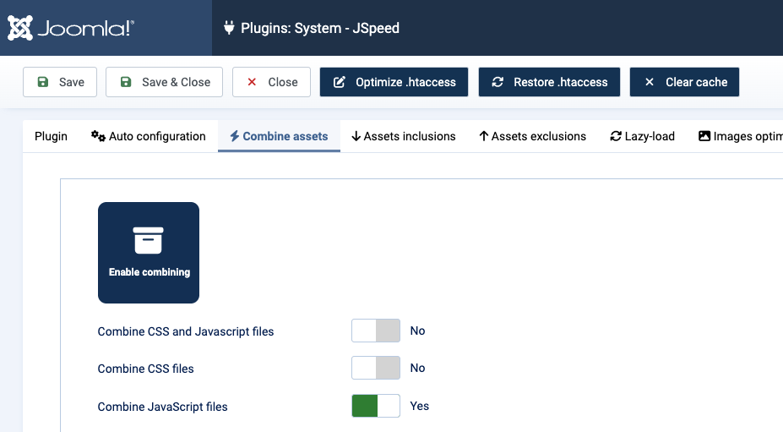Disable the Combine JavaScript files switch
Viewport: 783px width, 432px height.
pos(376,406)
